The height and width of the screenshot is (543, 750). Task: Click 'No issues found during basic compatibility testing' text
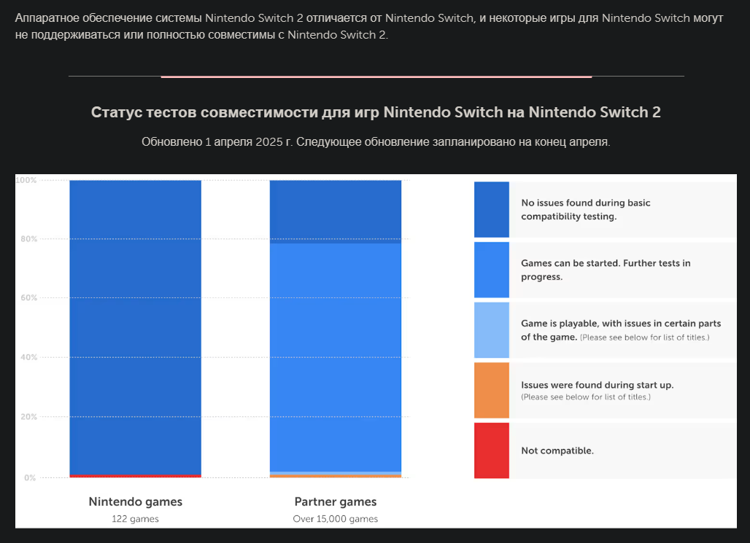pos(585,209)
